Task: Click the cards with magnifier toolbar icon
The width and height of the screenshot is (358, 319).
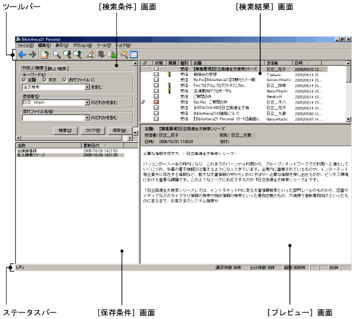Action: point(90,55)
